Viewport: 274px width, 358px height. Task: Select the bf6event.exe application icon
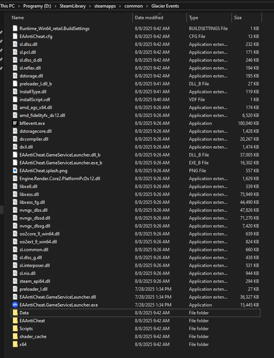pyautogui.click(x=15, y=123)
